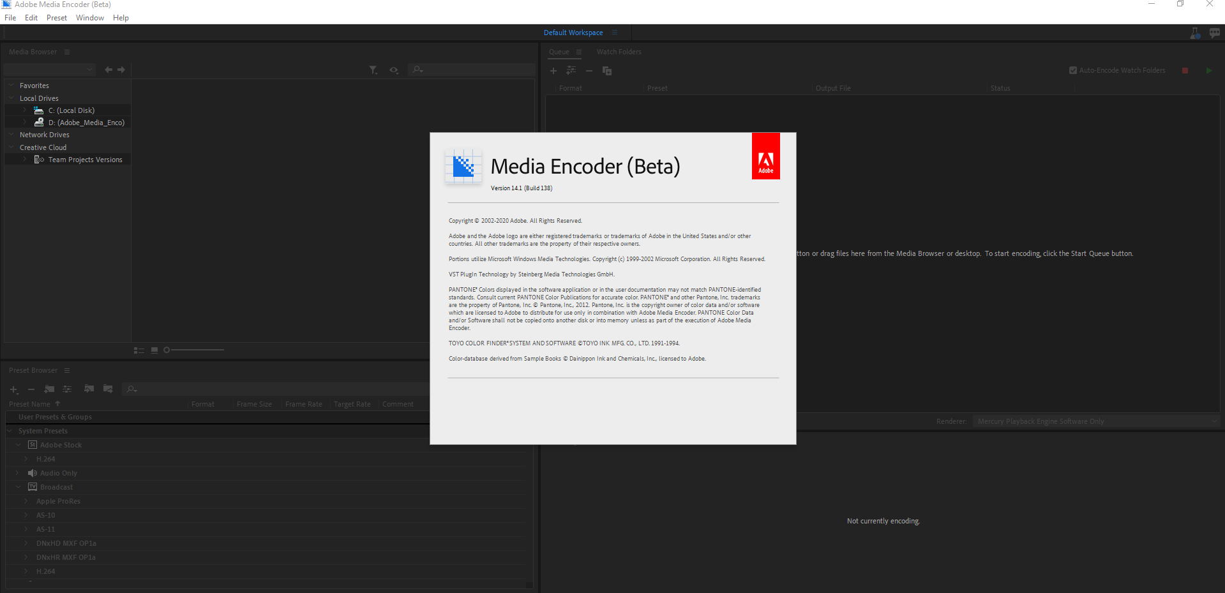Switch Media Browser to thumbnail view
This screenshot has width=1225, height=593.
click(x=154, y=350)
